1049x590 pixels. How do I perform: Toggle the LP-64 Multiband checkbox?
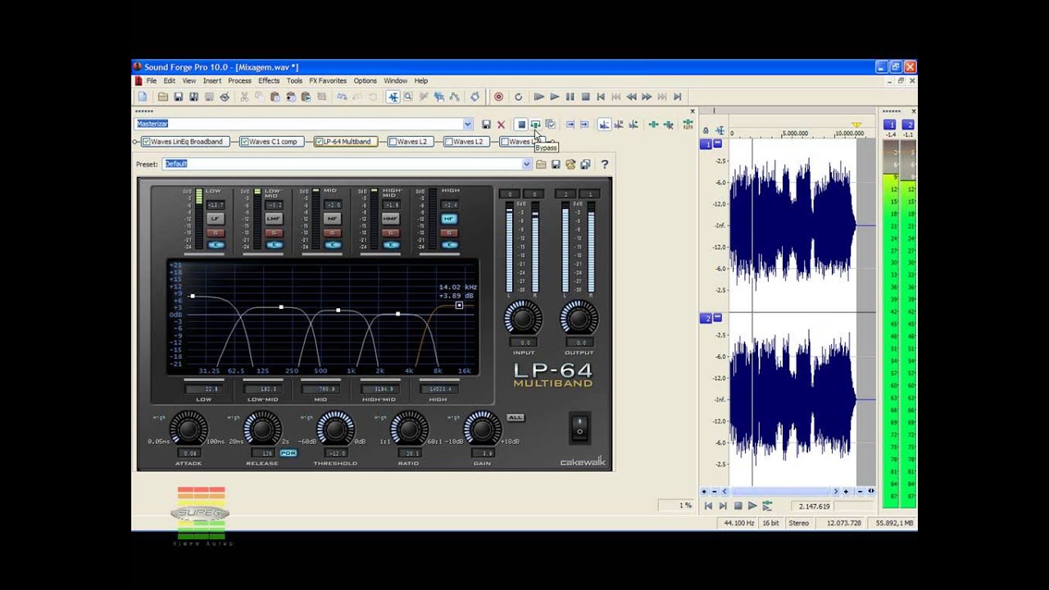pyautogui.click(x=319, y=142)
